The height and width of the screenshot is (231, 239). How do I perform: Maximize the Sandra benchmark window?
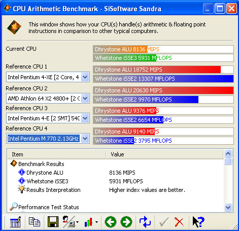click(x=220, y=8)
